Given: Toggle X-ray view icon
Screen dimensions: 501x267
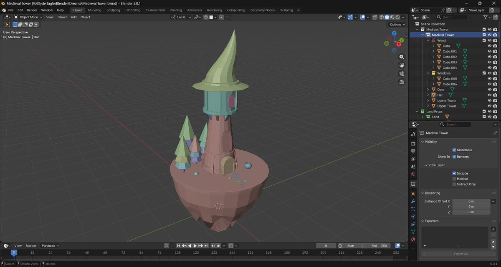Looking at the screenshot, I should [x=374, y=17].
